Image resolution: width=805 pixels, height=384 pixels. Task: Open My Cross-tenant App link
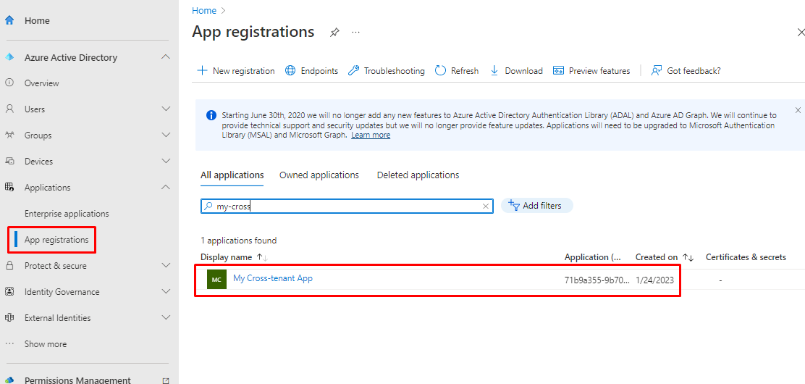273,278
